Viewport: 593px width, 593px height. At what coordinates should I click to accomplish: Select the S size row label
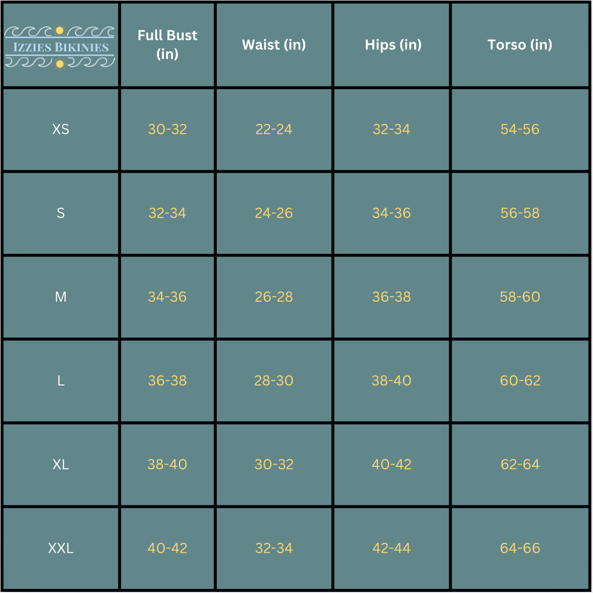tap(61, 213)
